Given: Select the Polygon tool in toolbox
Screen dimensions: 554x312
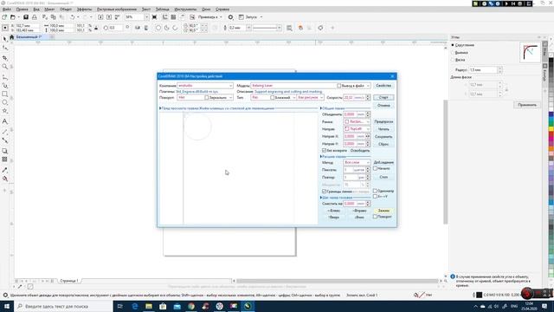Looking at the screenshot, I should (x=5, y=111).
